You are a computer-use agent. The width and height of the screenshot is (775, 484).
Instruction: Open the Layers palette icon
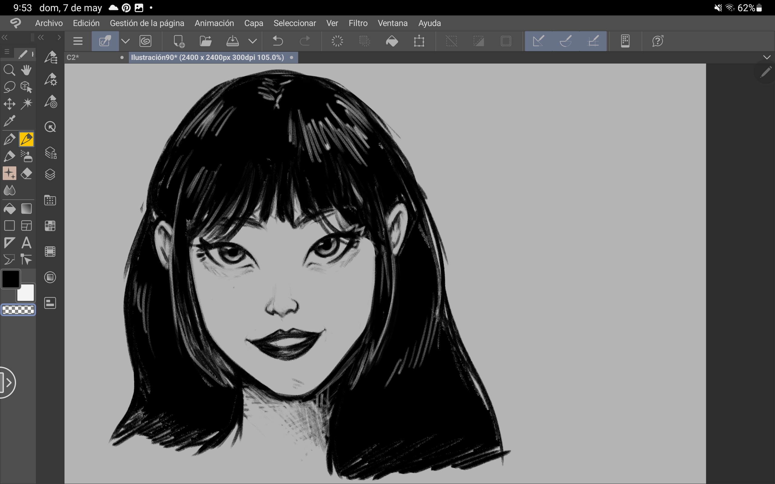point(50,175)
